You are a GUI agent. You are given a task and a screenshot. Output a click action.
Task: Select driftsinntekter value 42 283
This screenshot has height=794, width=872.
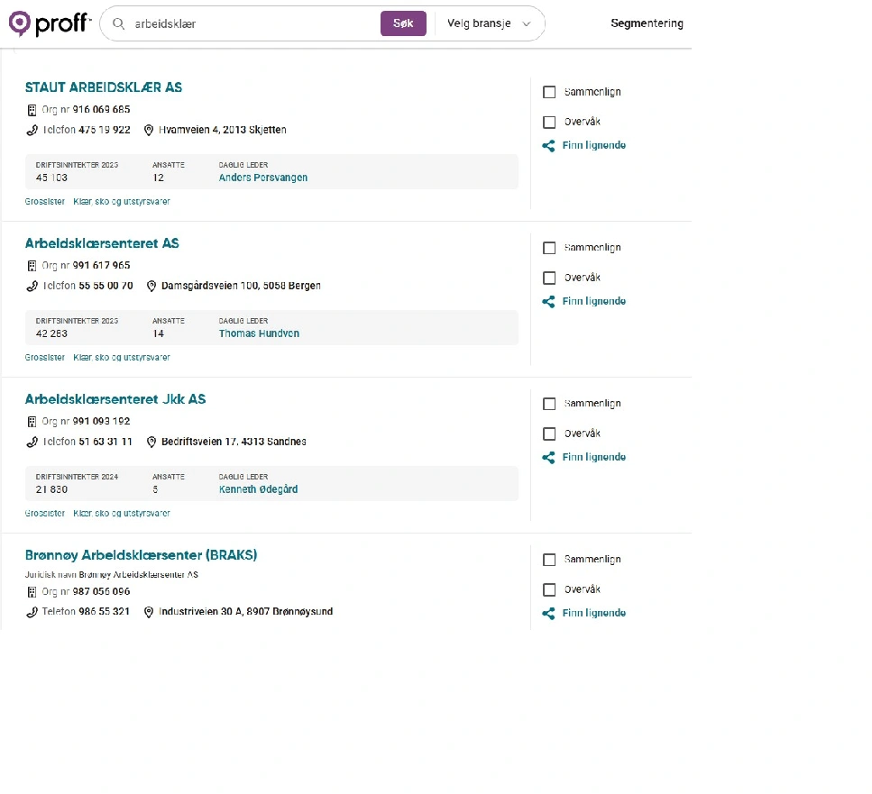click(51, 333)
